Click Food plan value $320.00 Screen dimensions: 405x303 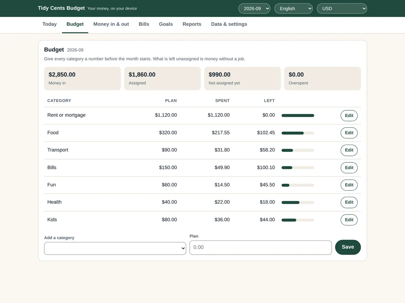(168, 133)
